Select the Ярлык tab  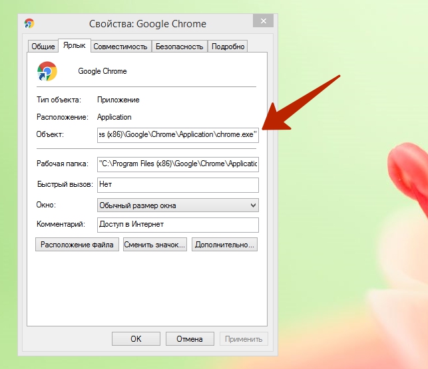[x=75, y=45]
